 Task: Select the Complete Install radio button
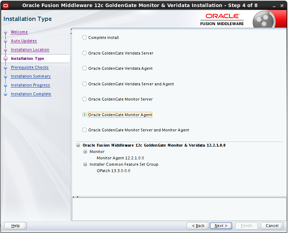tap(84, 38)
